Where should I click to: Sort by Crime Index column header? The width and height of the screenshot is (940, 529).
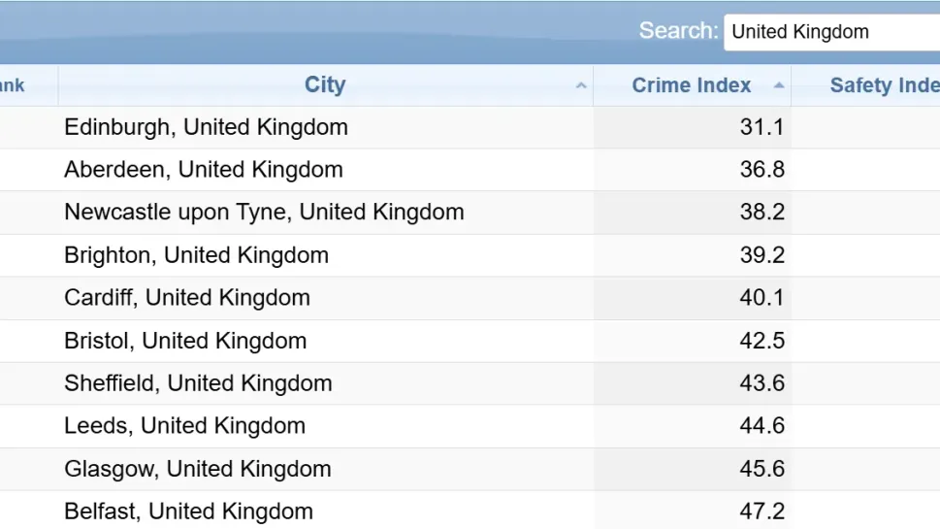(x=691, y=85)
